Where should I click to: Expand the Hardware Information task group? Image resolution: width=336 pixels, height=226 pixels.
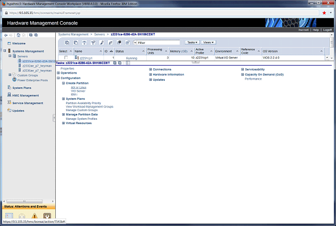[151, 75]
